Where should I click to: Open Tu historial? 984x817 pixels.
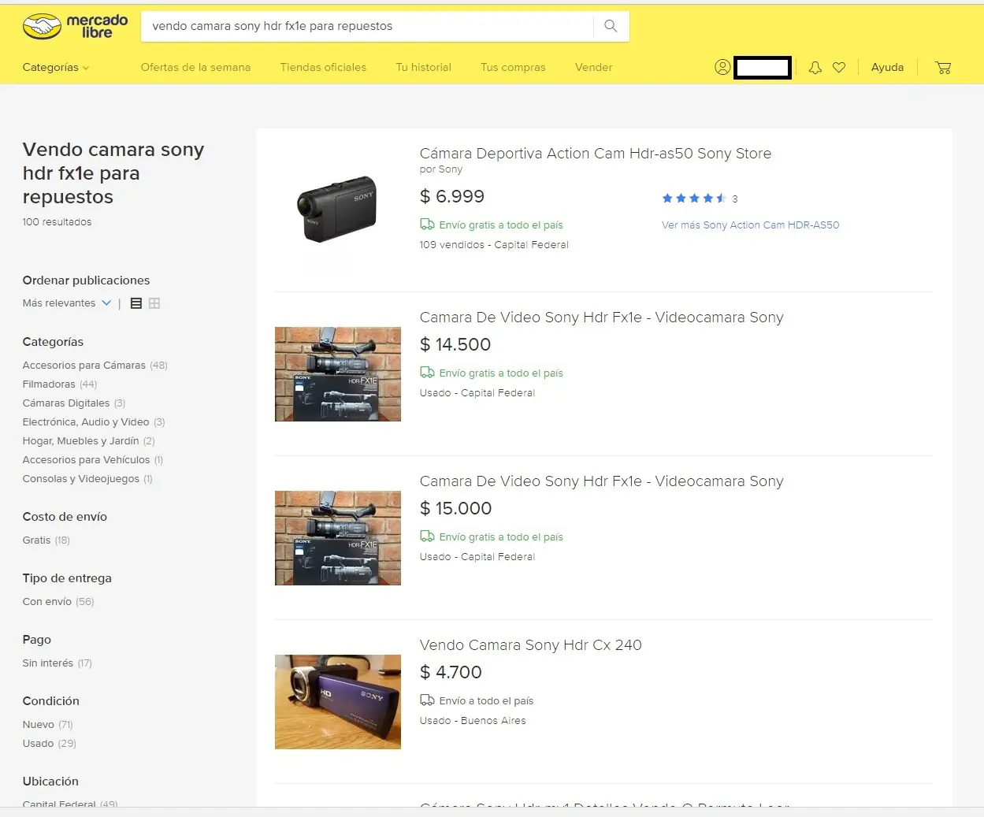[x=423, y=68]
